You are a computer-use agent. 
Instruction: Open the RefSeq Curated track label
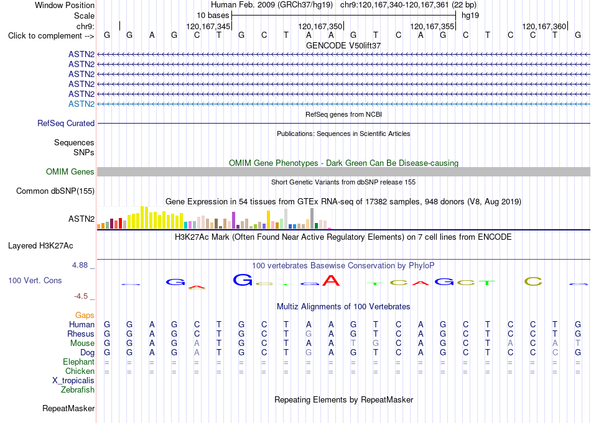[x=66, y=123]
